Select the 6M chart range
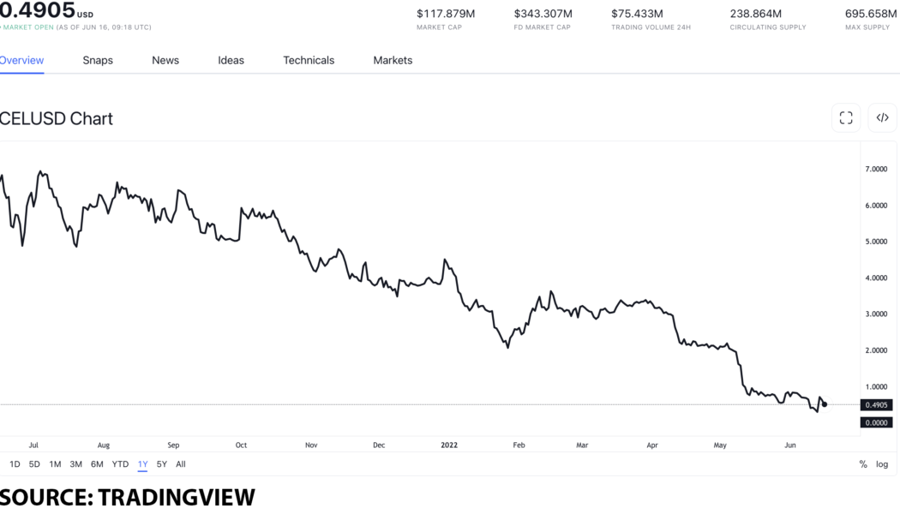 (97, 463)
